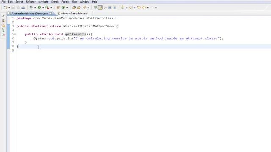Open the External Tools dropdown arrow
This screenshot has width=271, height=152.
pyautogui.click(x=51, y=8)
